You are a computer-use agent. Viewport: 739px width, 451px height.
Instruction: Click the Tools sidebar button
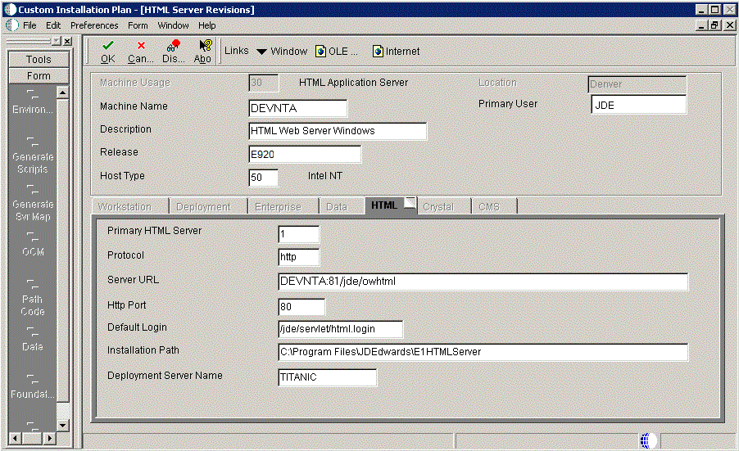[x=39, y=59]
